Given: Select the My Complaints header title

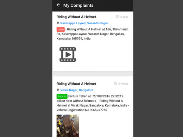Looking at the screenshot, I should click(78, 5).
